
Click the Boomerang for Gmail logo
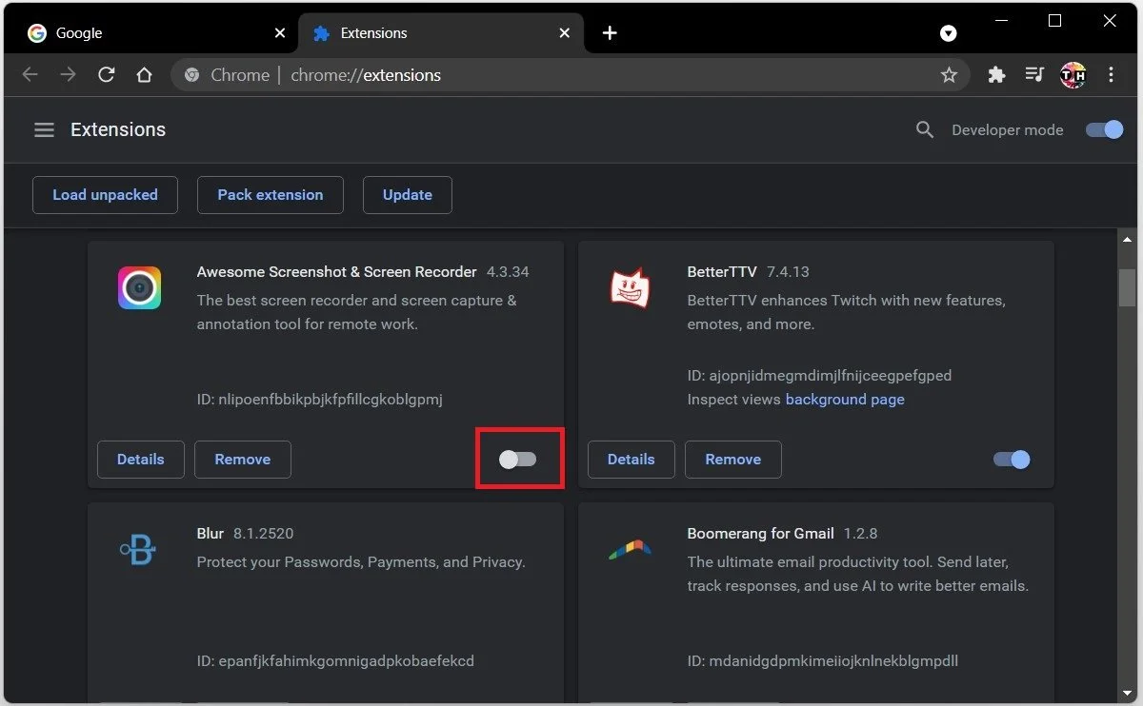click(630, 549)
